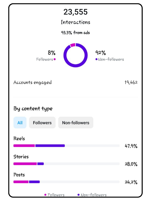
Task: Click the pink Followers legend dot at bottom
Action: pyautogui.click(x=45, y=195)
